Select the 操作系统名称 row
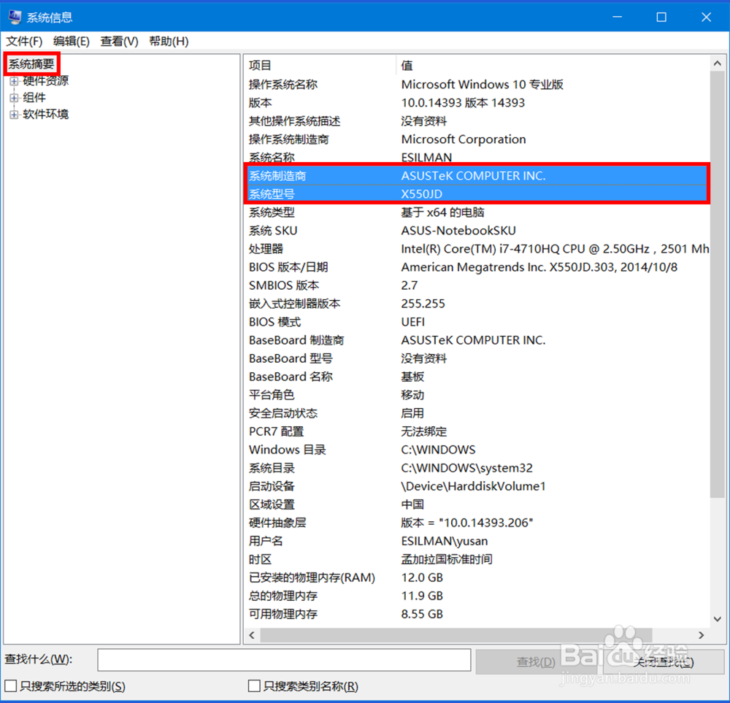Image resolution: width=730 pixels, height=703 pixels. (477, 84)
